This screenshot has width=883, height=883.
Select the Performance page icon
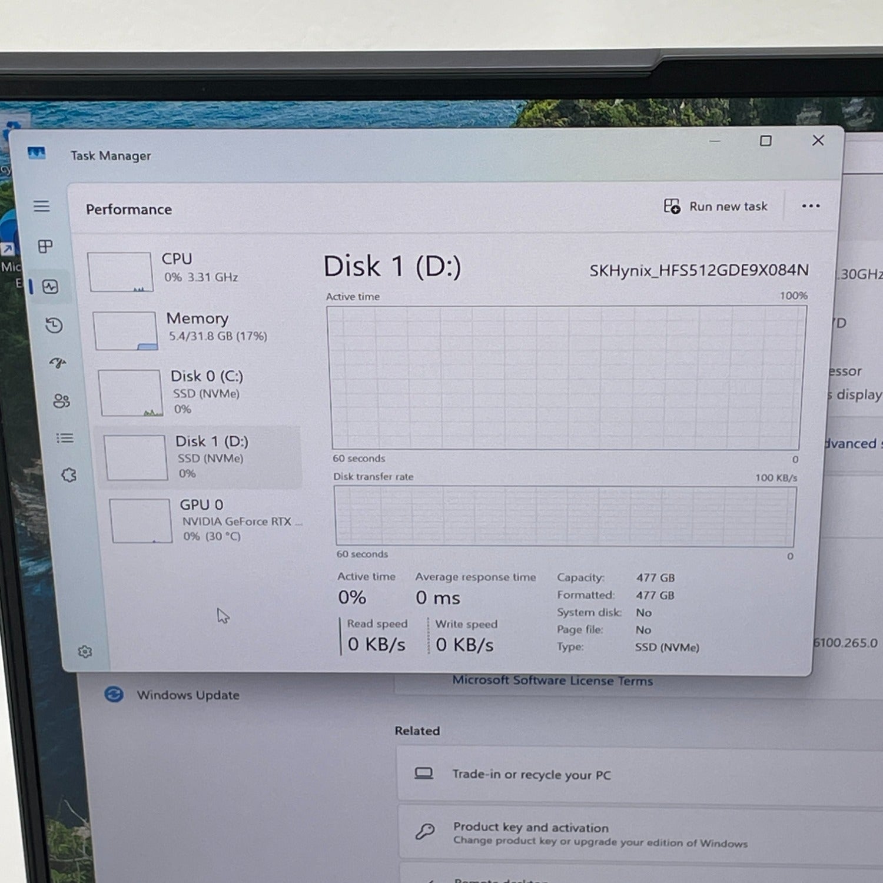pyautogui.click(x=51, y=287)
